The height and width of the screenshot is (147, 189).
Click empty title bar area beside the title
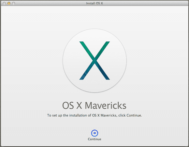[x=145, y=3]
